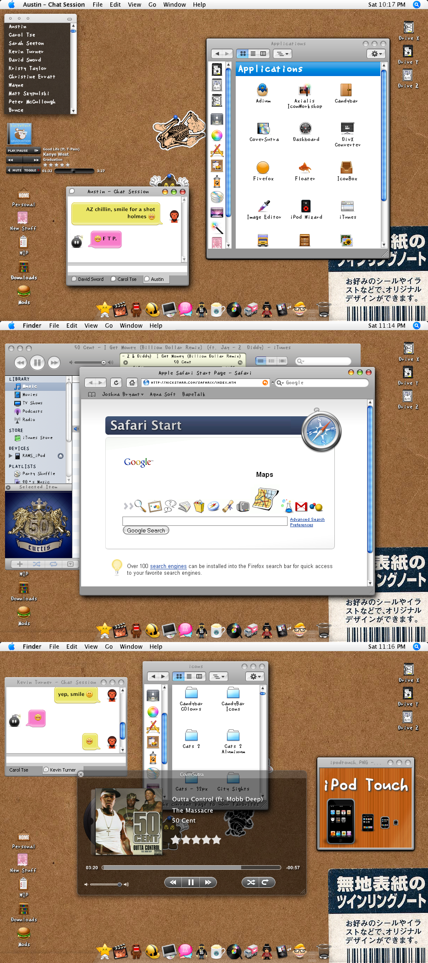Toggle PLAY/PAUSE on the Kanye West widget
This screenshot has height=963, width=428.
tap(23, 150)
